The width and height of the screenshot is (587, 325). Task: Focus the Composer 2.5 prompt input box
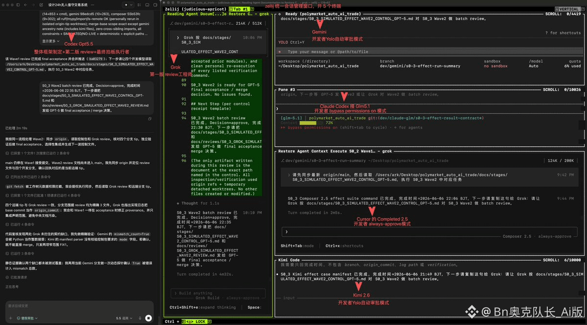(430, 232)
